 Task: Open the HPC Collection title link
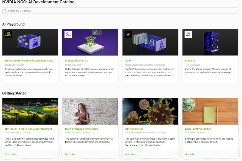(x=135, y=129)
